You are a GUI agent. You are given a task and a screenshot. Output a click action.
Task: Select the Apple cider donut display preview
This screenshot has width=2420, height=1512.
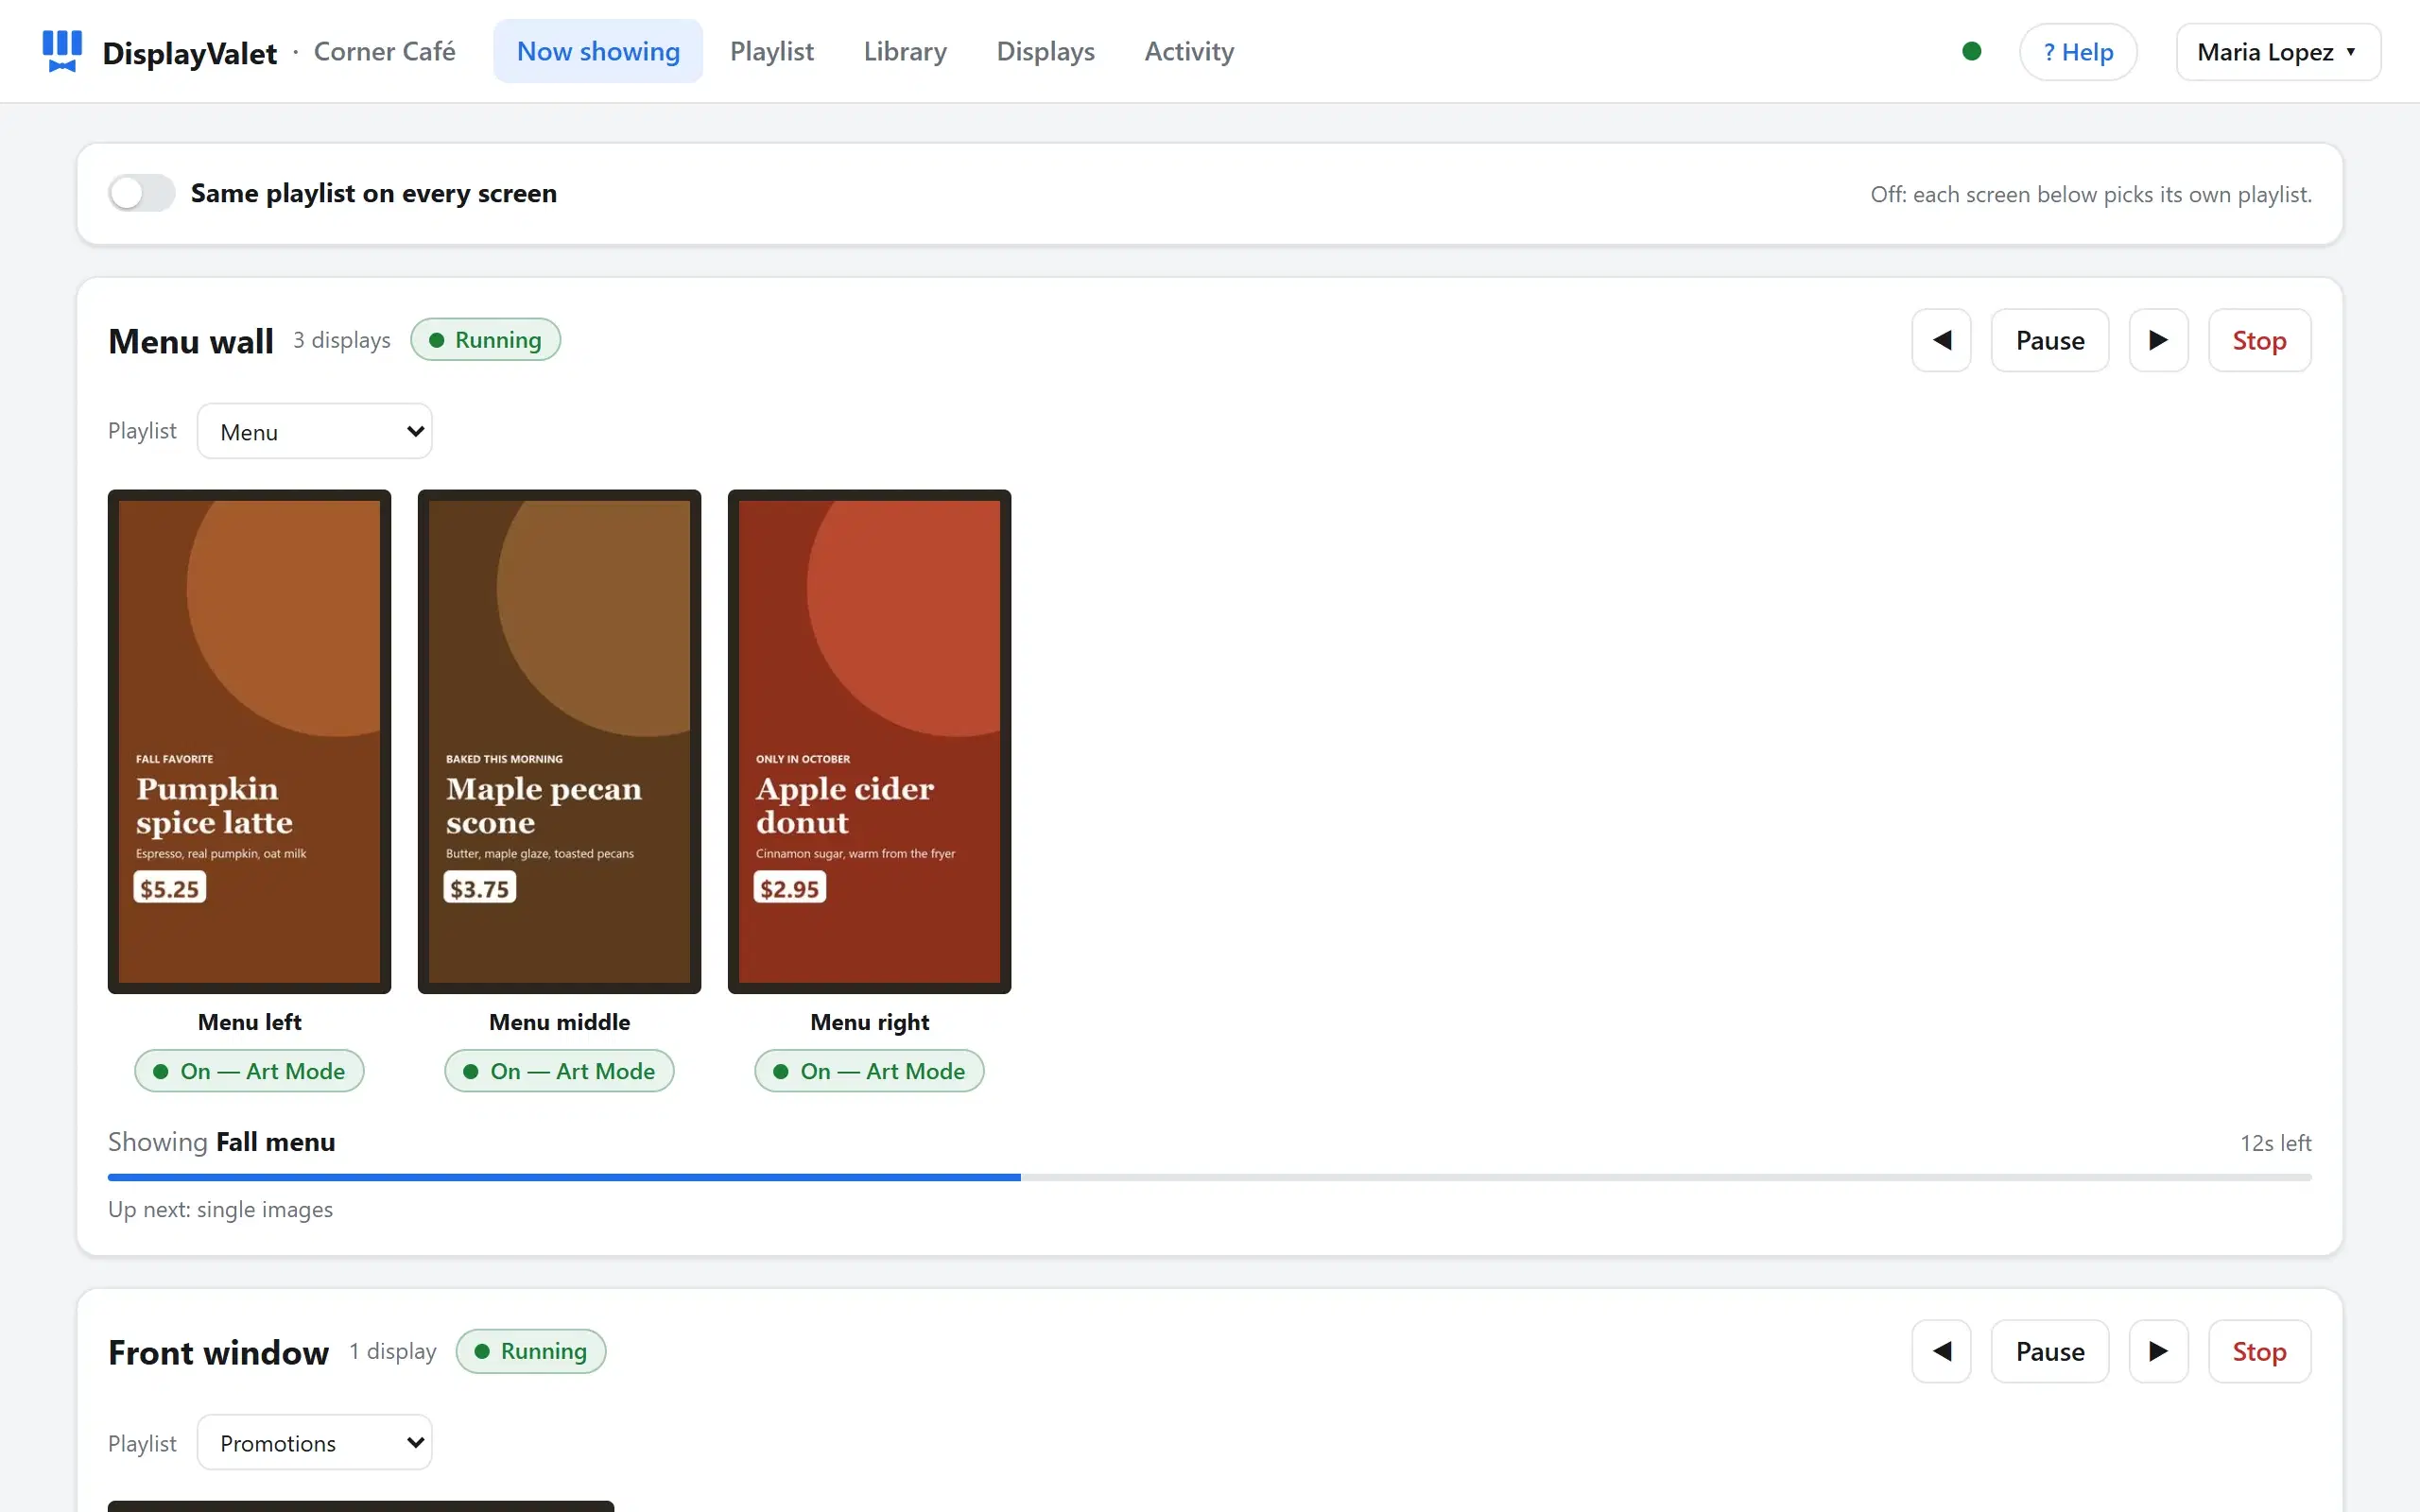coord(869,741)
